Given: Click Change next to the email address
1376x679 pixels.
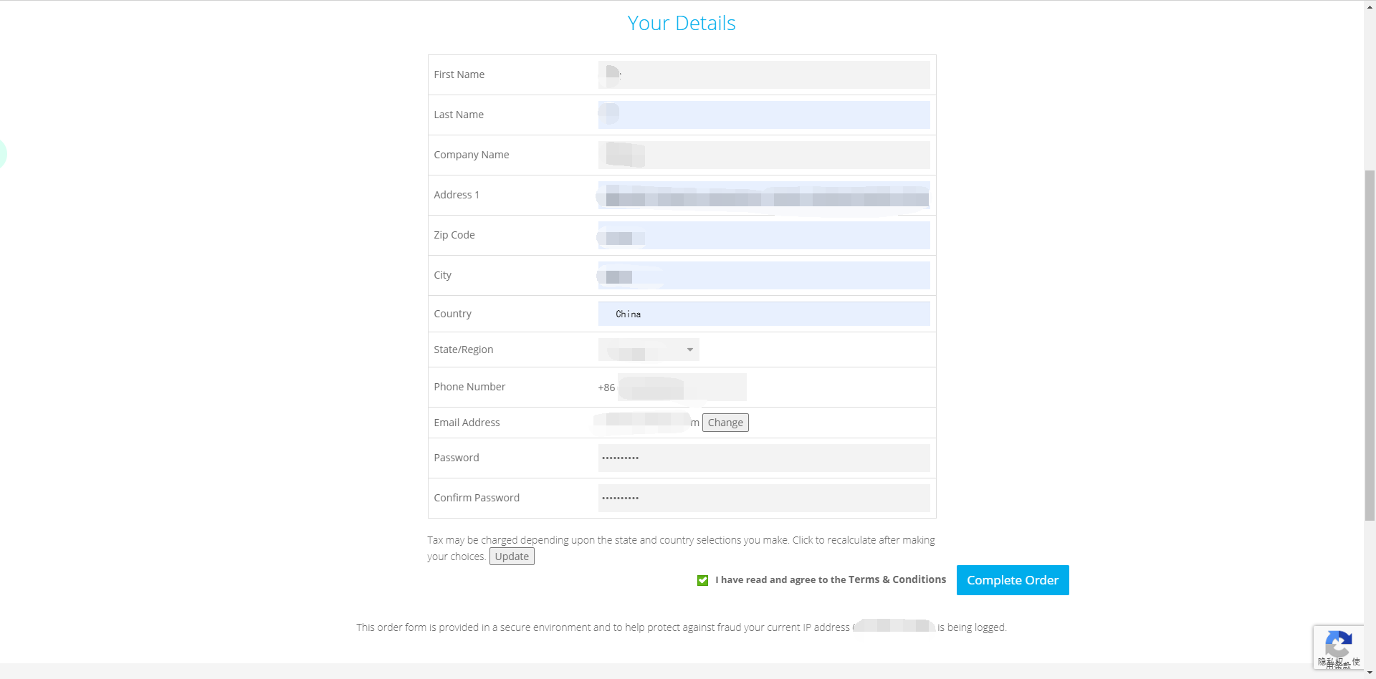Looking at the screenshot, I should [x=725, y=423].
